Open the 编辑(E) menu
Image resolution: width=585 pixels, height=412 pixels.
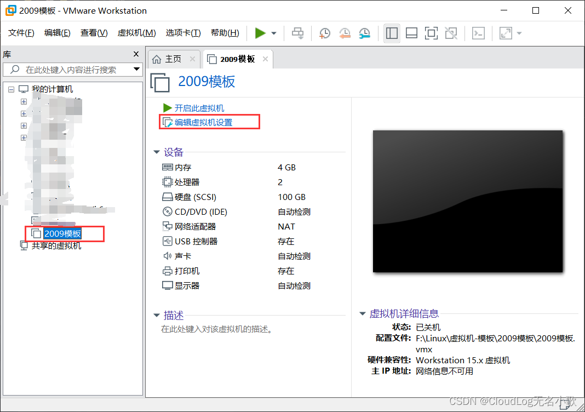point(57,33)
